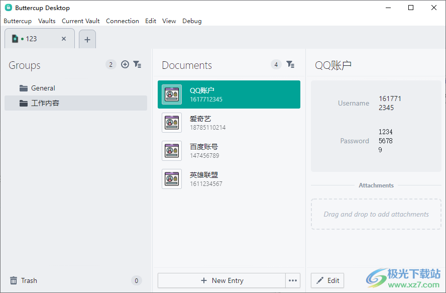The width and height of the screenshot is (446, 293).
Task: Click the Password value 123456789
Action: (x=385, y=141)
